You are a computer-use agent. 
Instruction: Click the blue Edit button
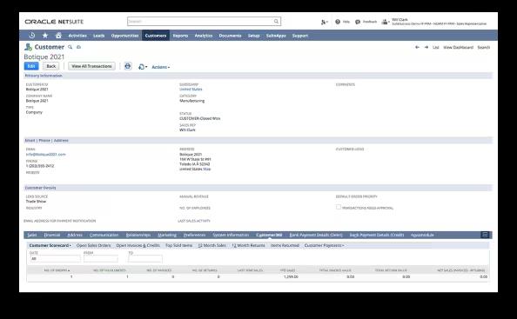click(31, 66)
